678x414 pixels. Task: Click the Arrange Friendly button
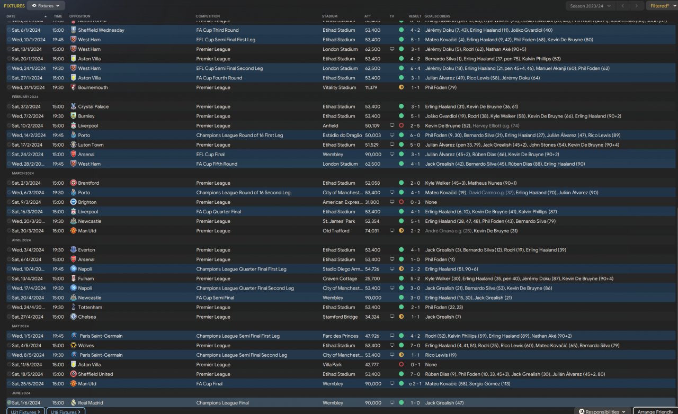655,411
